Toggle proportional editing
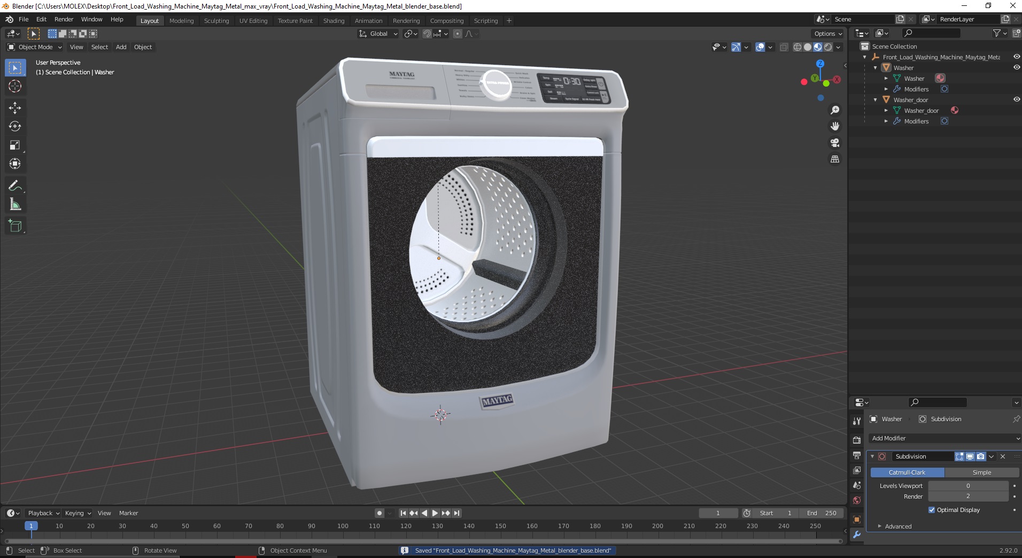Screen dimensions: 1022x558 click(x=458, y=34)
